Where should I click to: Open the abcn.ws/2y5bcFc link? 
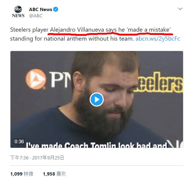click(x=158, y=39)
